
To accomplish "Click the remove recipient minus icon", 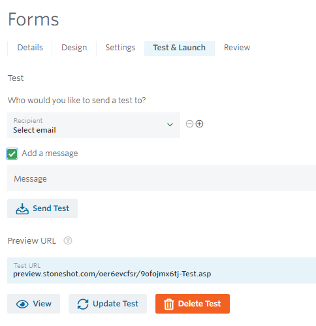I will click(x=189, y=124).
